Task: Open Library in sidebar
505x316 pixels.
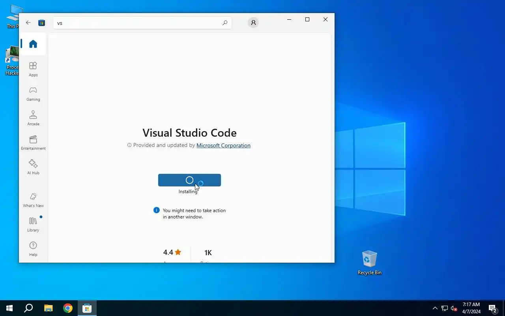Action: pyautogui.click(x=33, y=224)
